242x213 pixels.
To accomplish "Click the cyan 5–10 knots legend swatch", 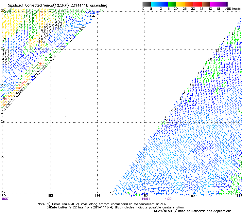I will click(155, 4).
